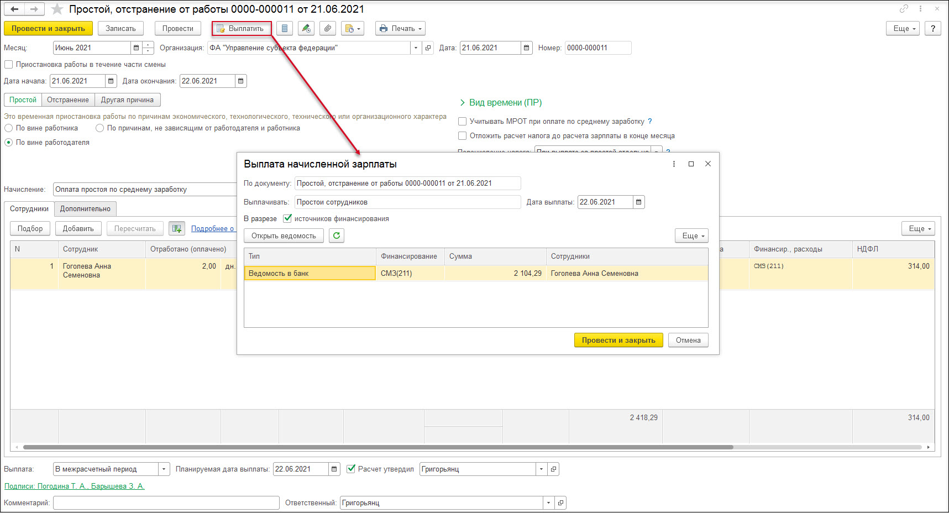949x513 pixels.
Task: Open dialog Еще menu
Action: tap(691, 236)
